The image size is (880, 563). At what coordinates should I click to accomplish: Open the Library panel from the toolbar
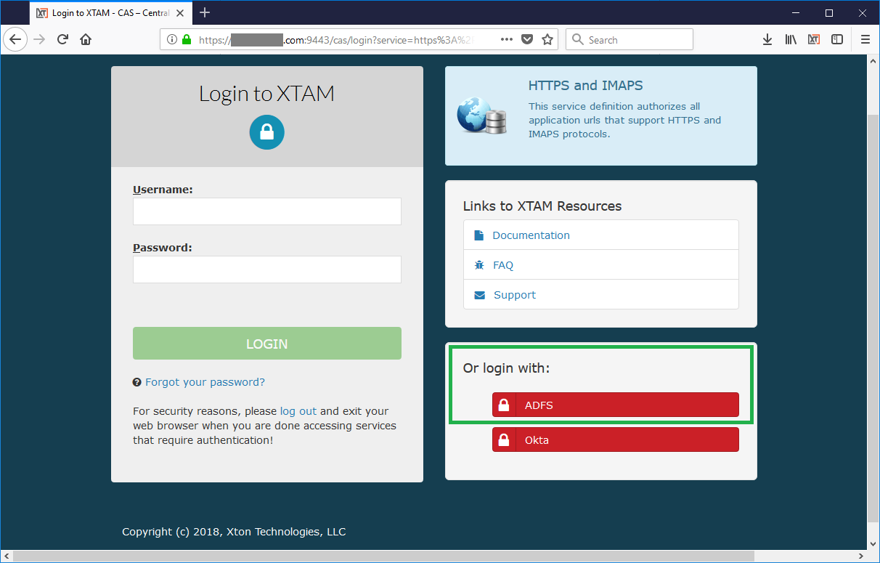coord(791,39)
